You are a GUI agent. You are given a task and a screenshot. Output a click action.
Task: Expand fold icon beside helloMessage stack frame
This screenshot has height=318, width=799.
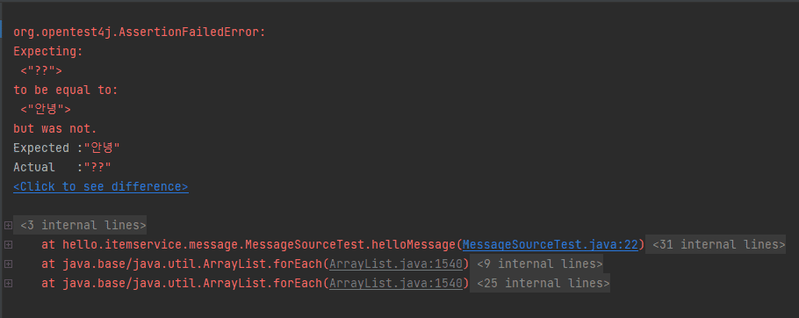click(8, 244)
